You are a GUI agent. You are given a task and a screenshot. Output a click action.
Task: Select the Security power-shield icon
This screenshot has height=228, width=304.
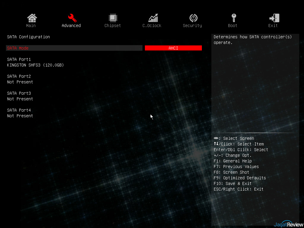[193, 18]
